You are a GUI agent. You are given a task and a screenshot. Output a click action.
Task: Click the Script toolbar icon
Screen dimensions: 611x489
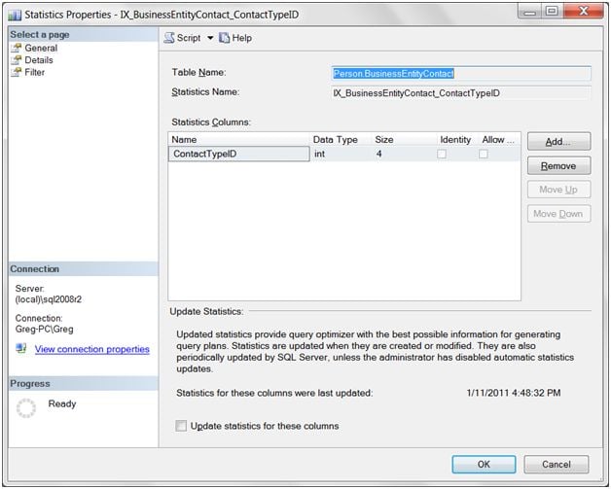coord(169,38)
